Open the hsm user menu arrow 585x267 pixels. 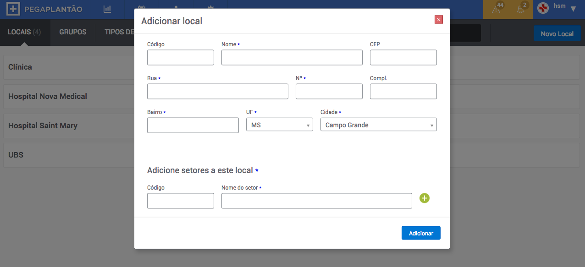[573, 9]
